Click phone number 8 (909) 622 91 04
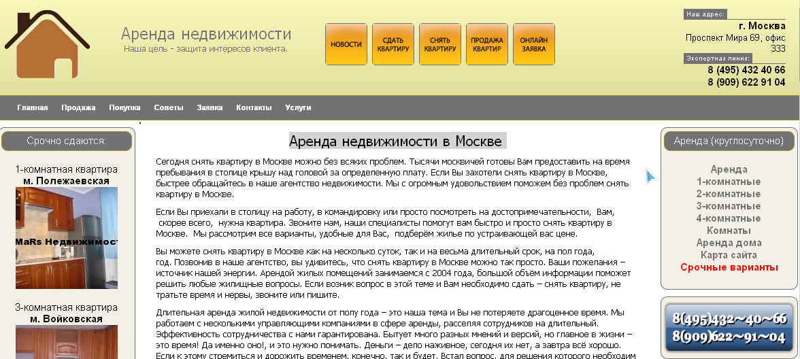The image size is (800, 359). (x=746, y=82)
